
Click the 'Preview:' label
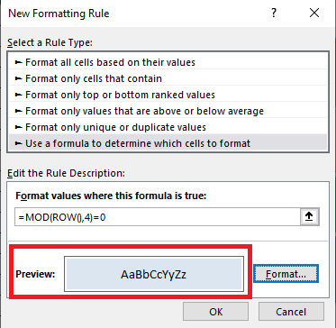pos(35,274)
